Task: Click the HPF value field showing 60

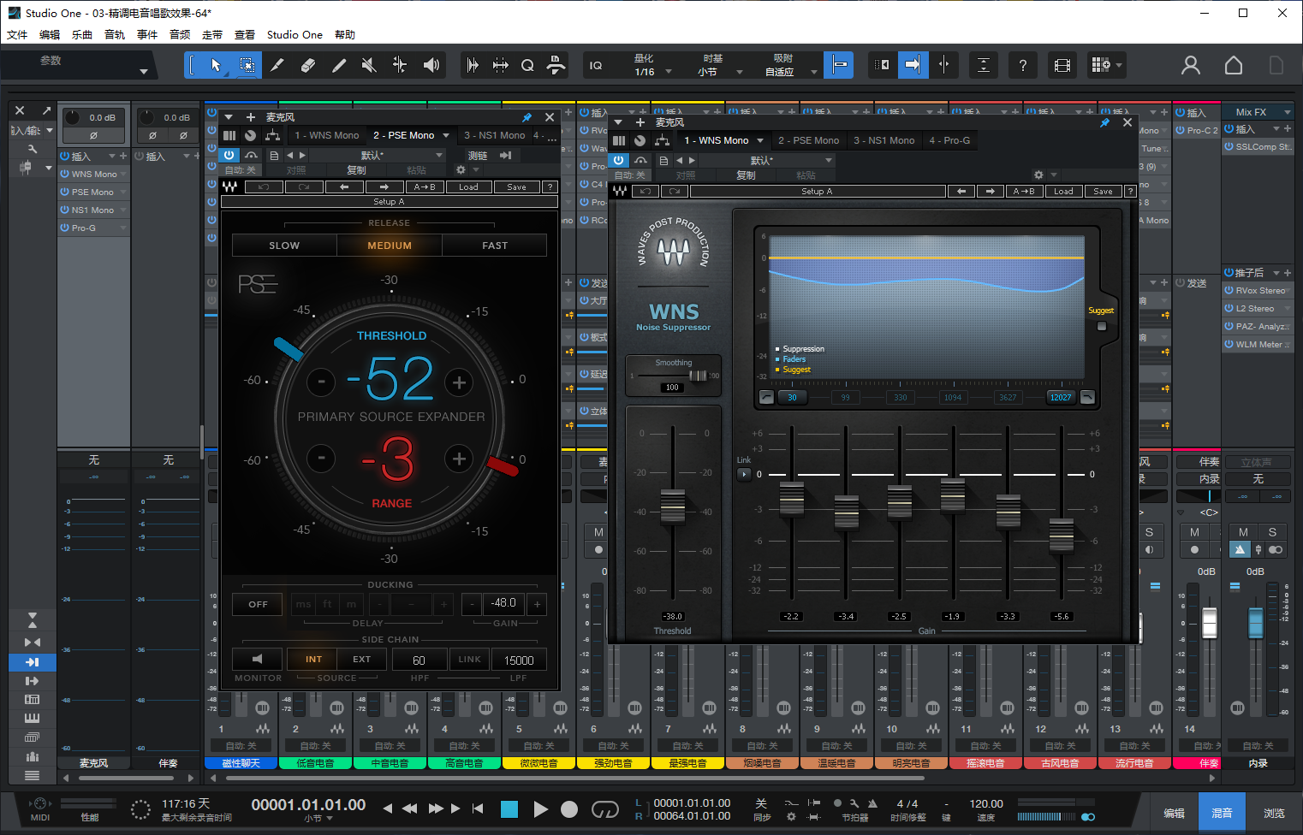Action: click(x=419, y=660)
